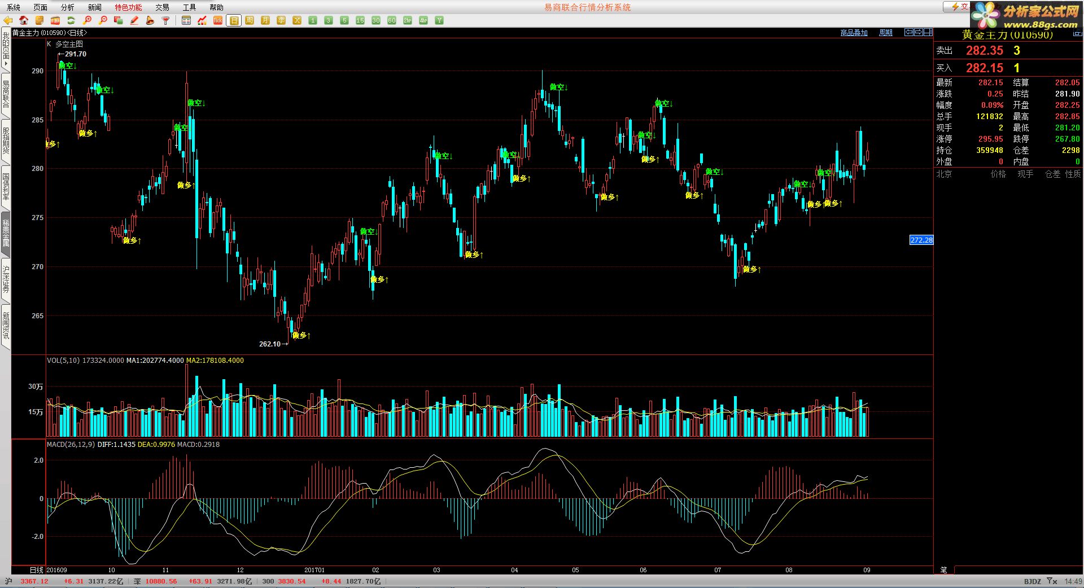This screenshot has width=1084, height=588.
Task: Go to home page via house icon
Action: tap(24, 20)
